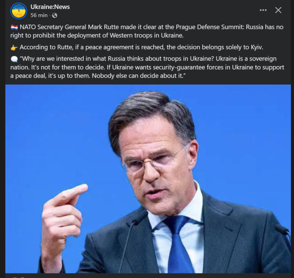
Task: Close the post dialog with X
Action: point(278,10)
